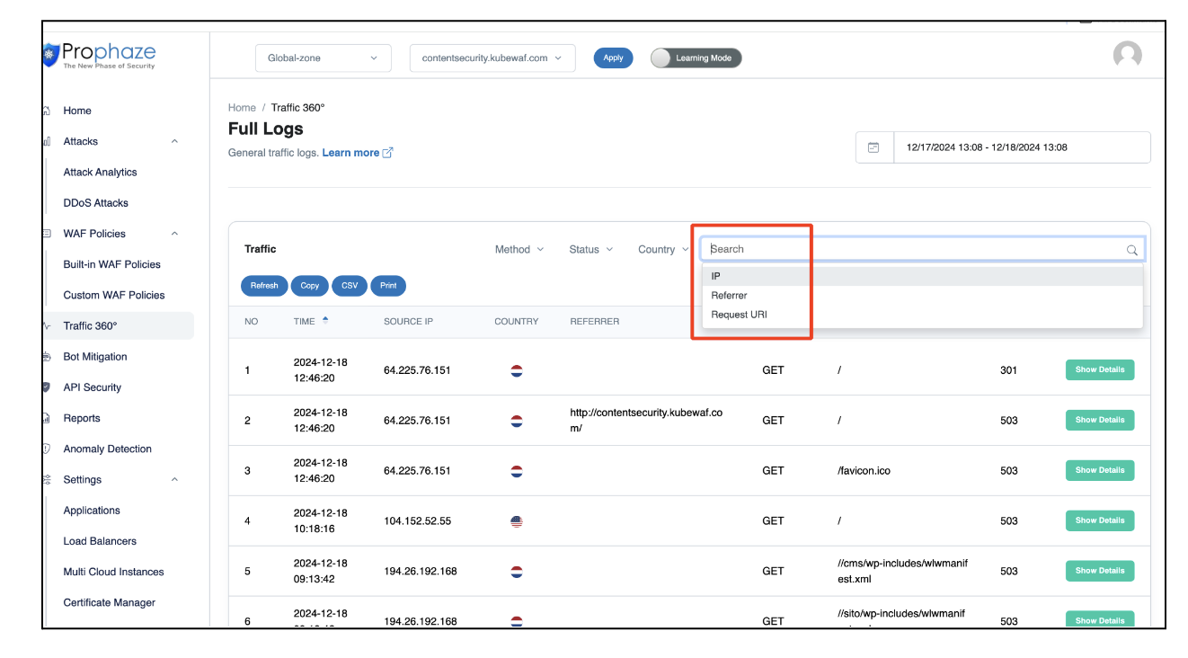This screenshot has height=658, width=1188.
Task: Click the sort arrow next to TIME
Action: point(325,320)
